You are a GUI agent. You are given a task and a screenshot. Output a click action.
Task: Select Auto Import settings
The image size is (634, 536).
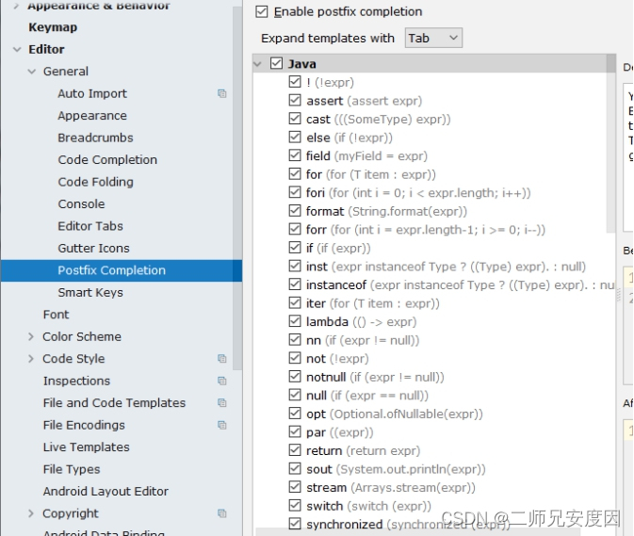92,93
